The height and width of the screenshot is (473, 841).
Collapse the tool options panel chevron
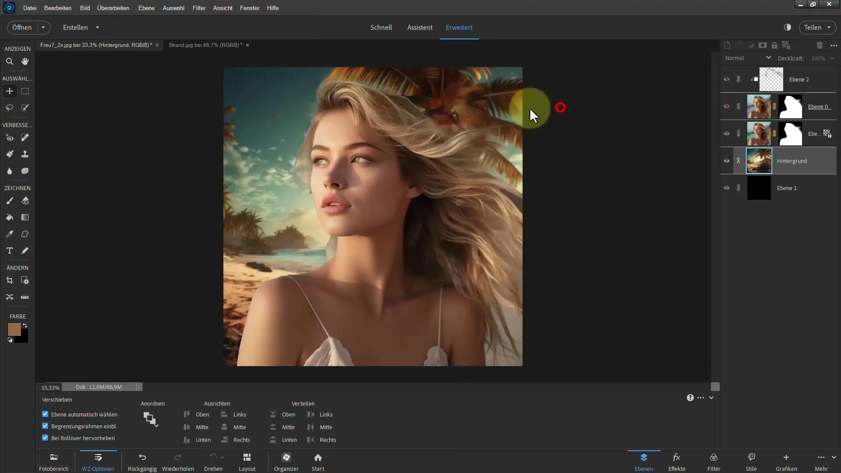(x=711, y=398)
